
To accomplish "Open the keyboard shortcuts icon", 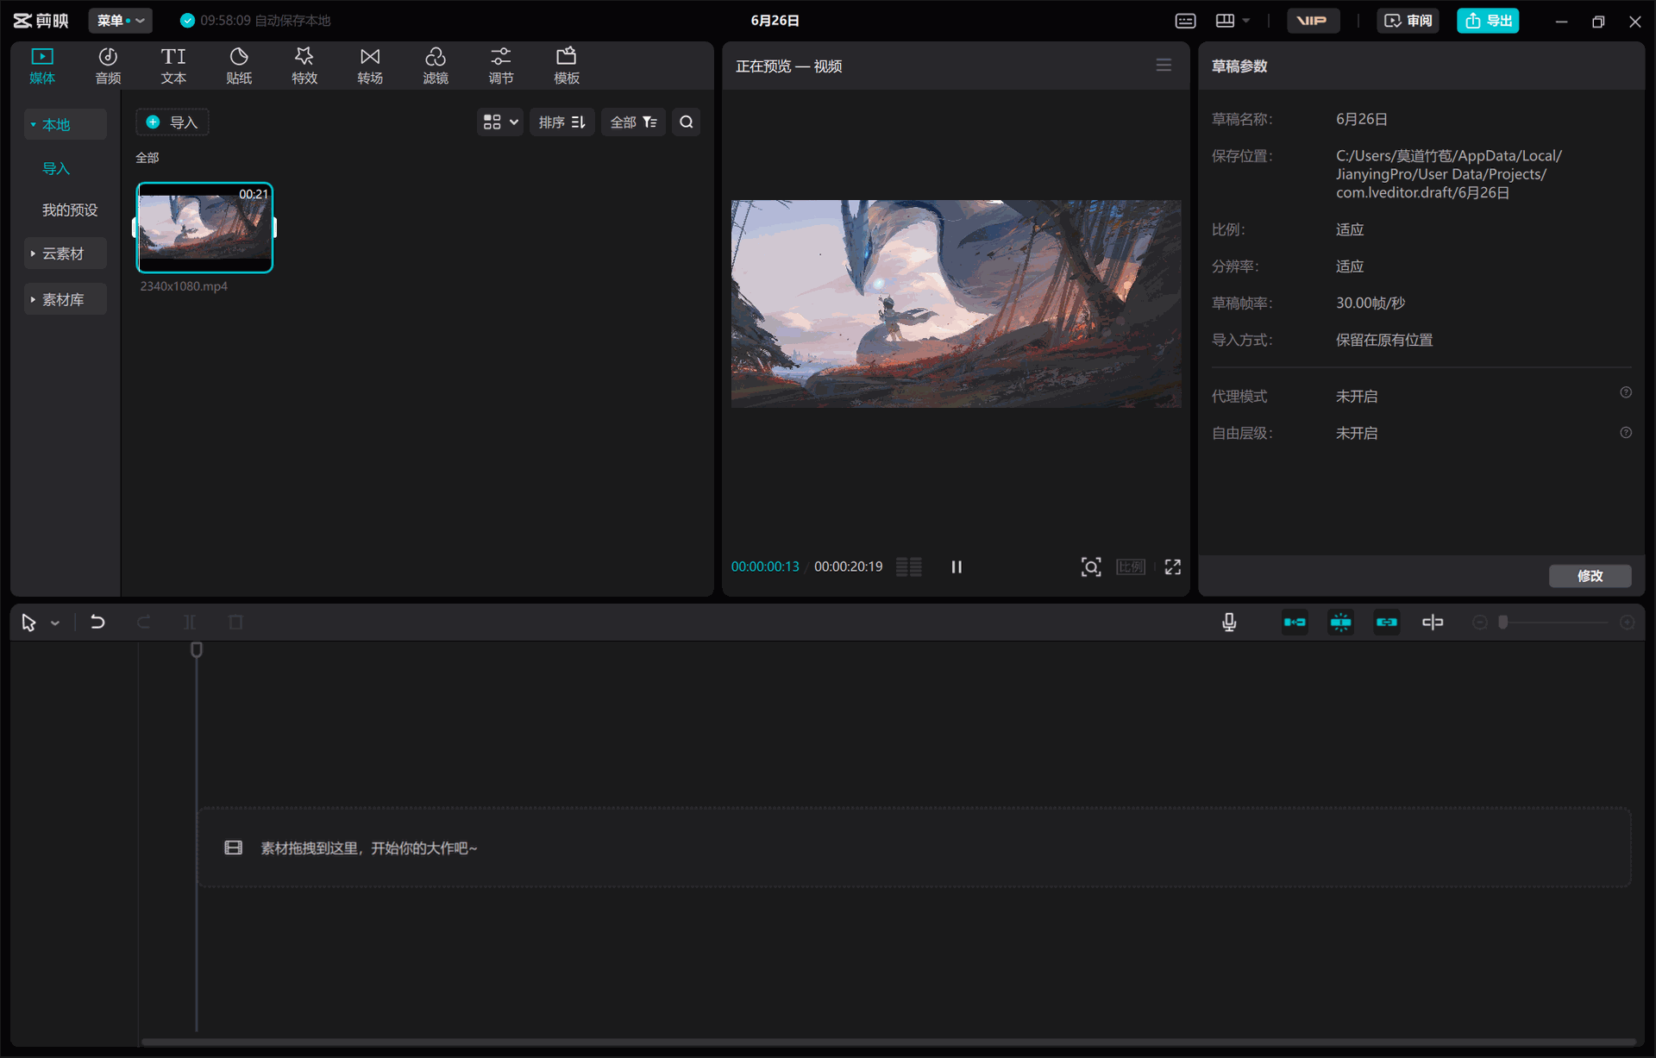I will 1185,21.
